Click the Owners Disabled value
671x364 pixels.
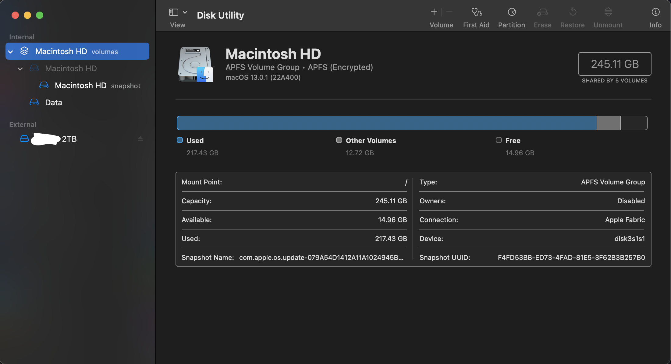[631, 201]
